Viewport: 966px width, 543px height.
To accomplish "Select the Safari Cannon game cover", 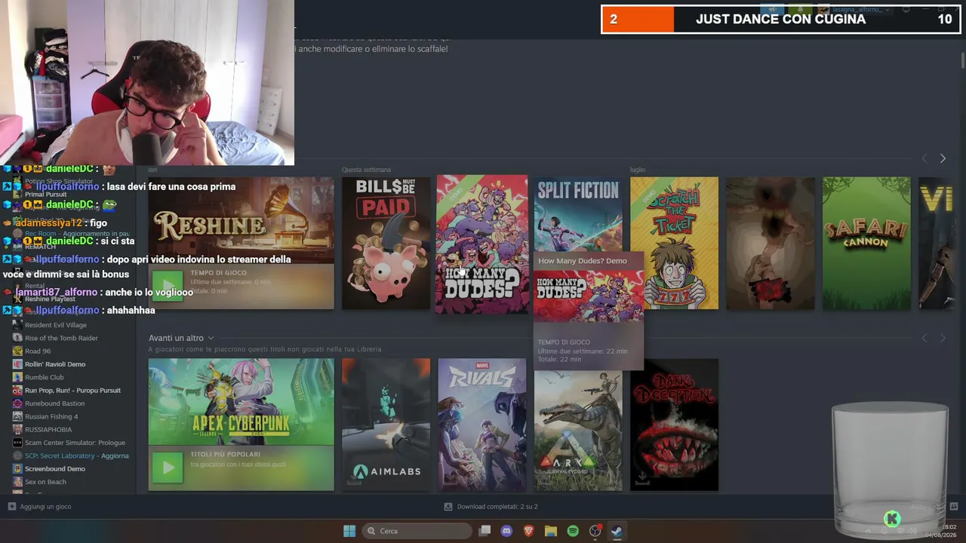I will 866,243.
